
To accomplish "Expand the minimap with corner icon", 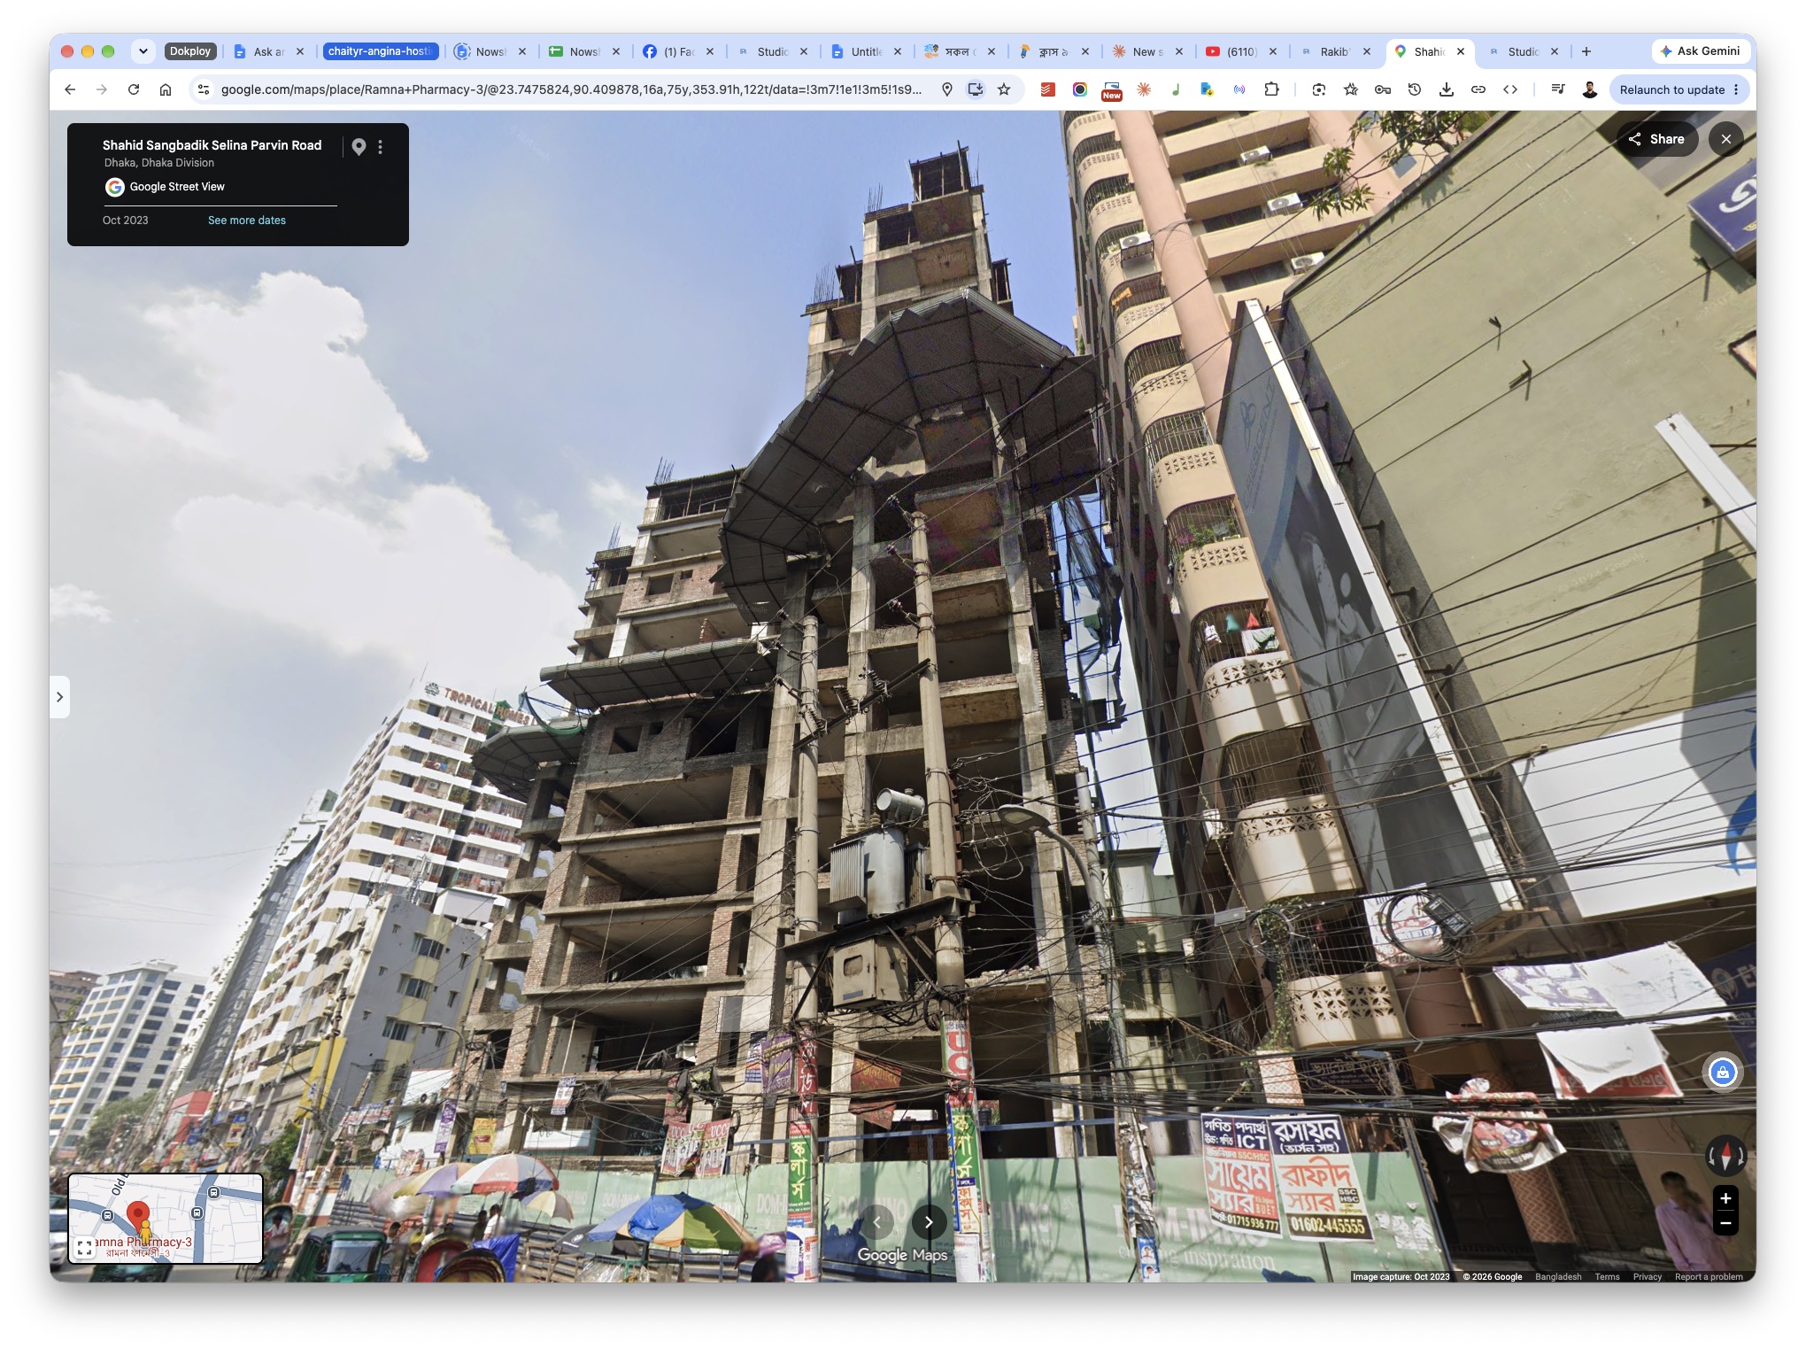I will click(x=84, y=1248).
